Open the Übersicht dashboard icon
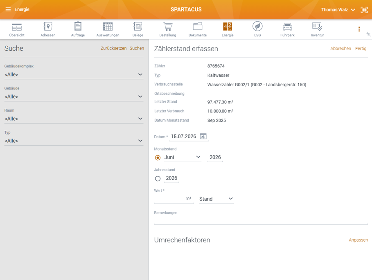Image resolution: width=372 pixels, height=280 pixels. (x=17, y=27)
